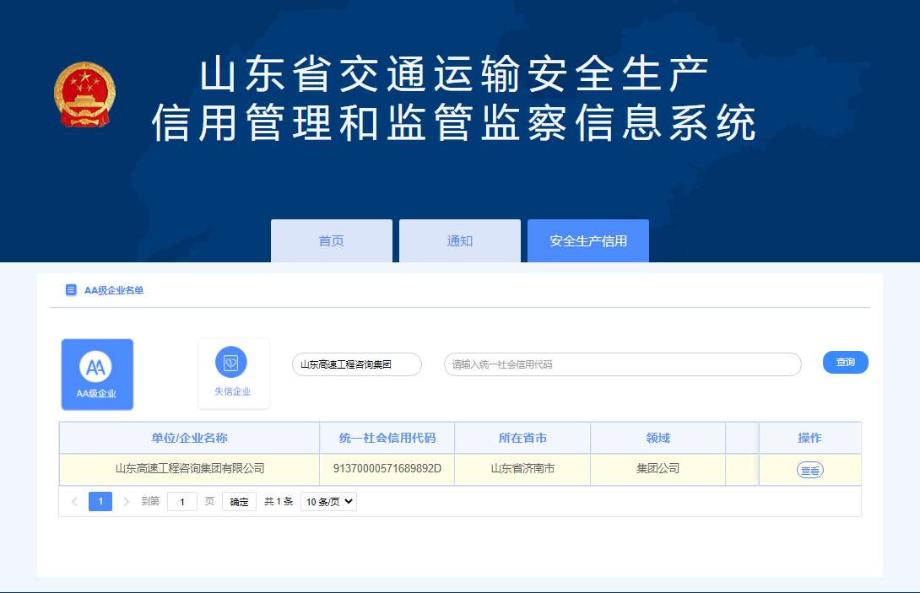Image resolution: width=920 pixels, height=593 pixels.
Task: Select the 失信企业 shield icon
Action: tap(231, 363)
